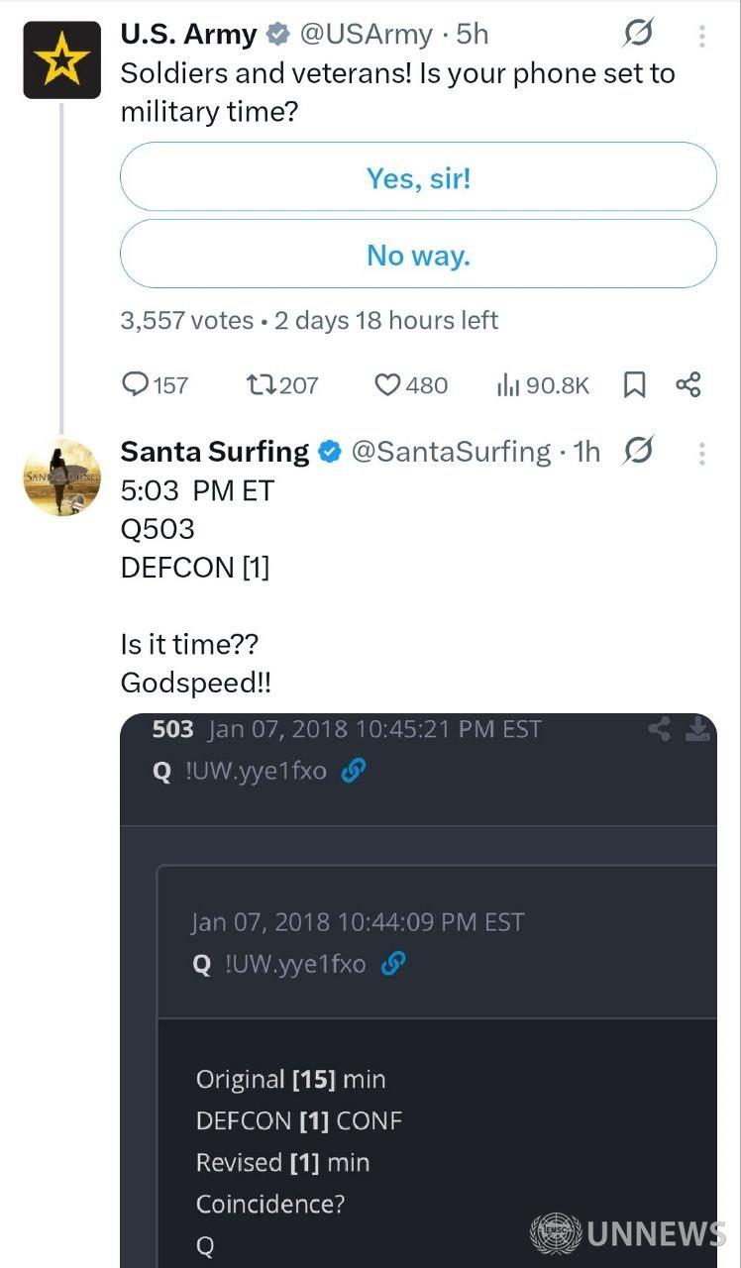Like the U.S. Army poll tweet
This screenshot has height=1268, width=741.
pyautogui.click(x=387, y=384)
